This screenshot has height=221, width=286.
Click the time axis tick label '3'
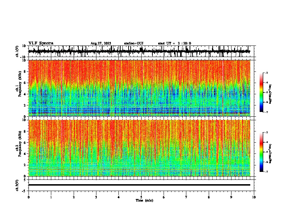pos(96,197)
